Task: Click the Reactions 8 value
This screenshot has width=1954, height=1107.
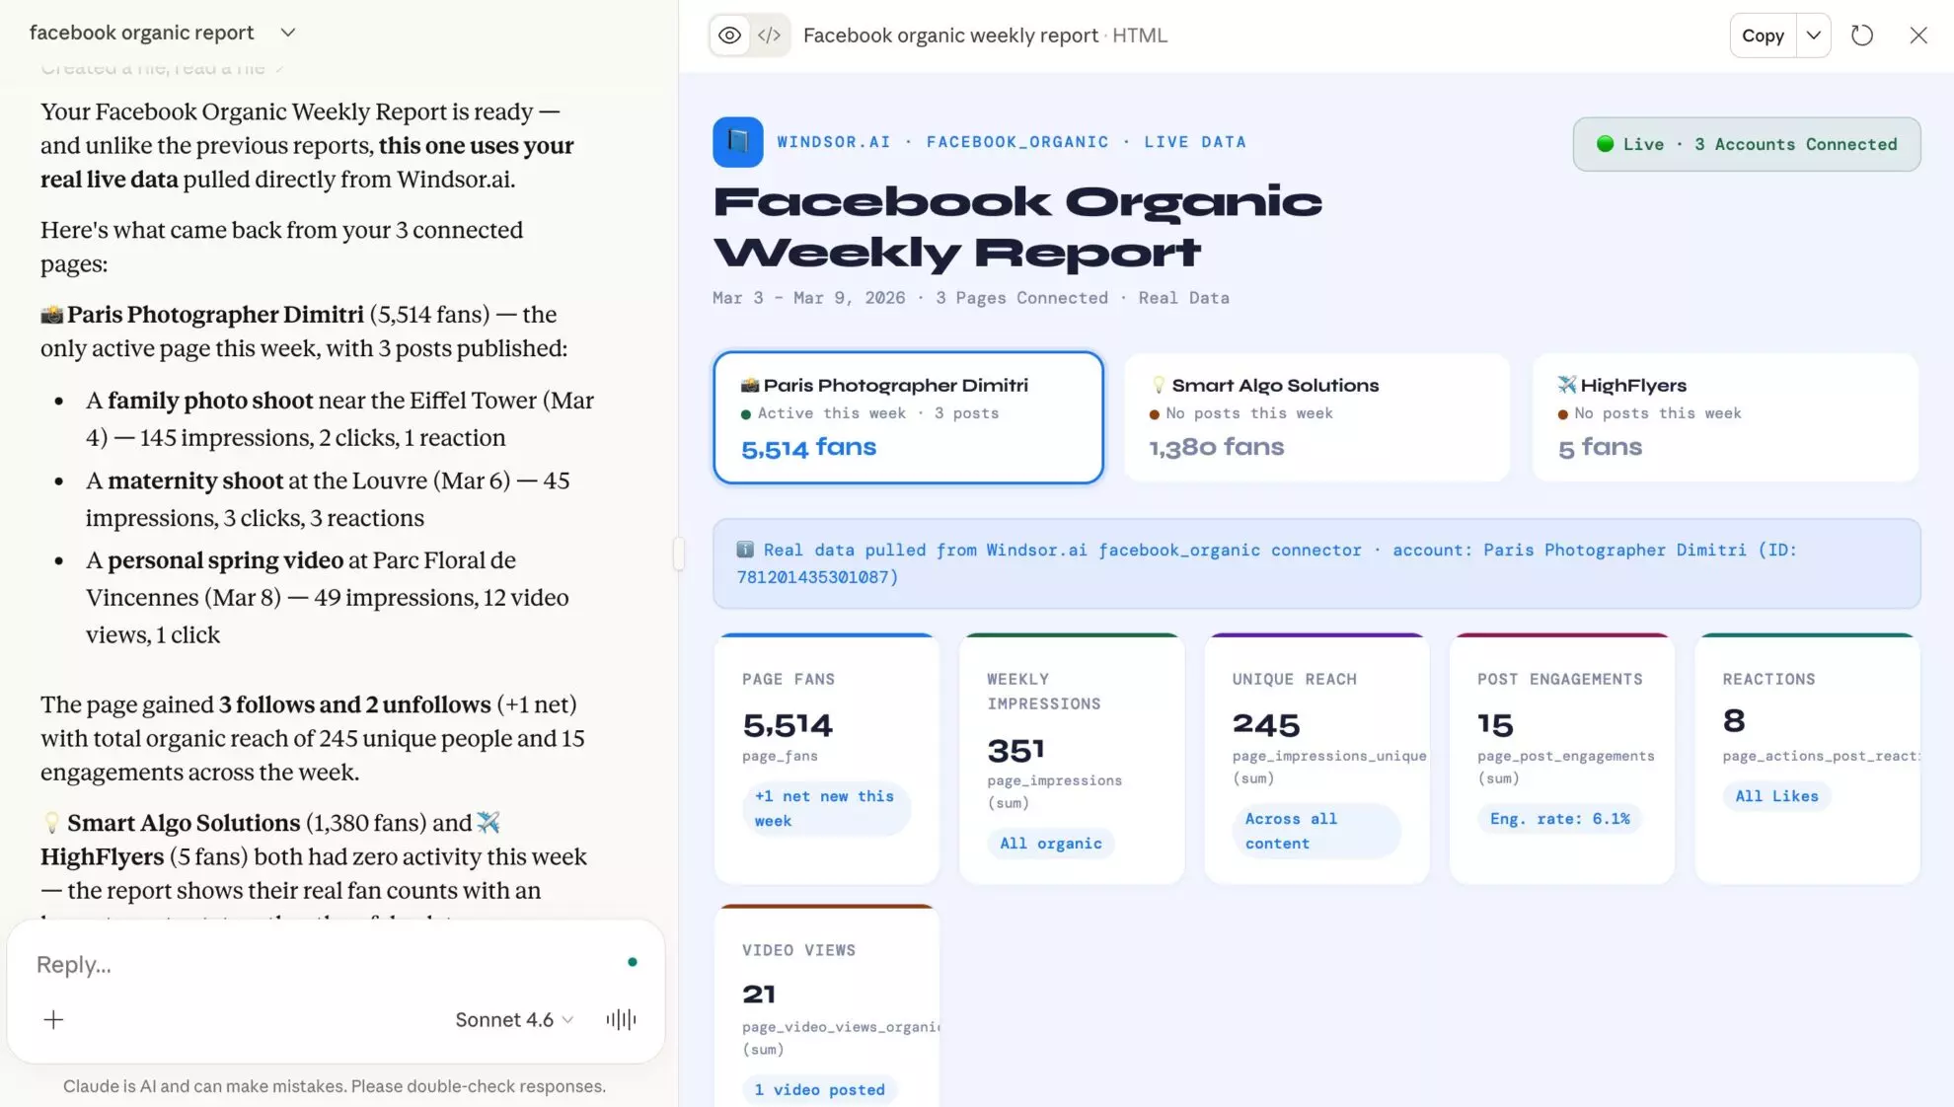Action: [1734, 721]
